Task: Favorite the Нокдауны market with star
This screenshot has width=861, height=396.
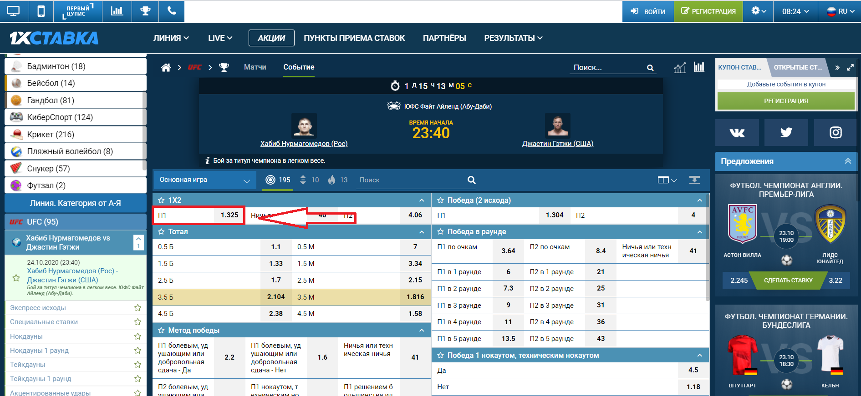Action: click(x=138, y=336)
